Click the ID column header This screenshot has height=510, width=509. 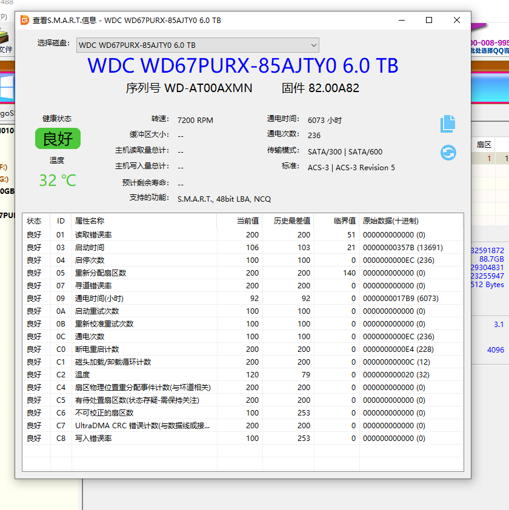point(61,221)
